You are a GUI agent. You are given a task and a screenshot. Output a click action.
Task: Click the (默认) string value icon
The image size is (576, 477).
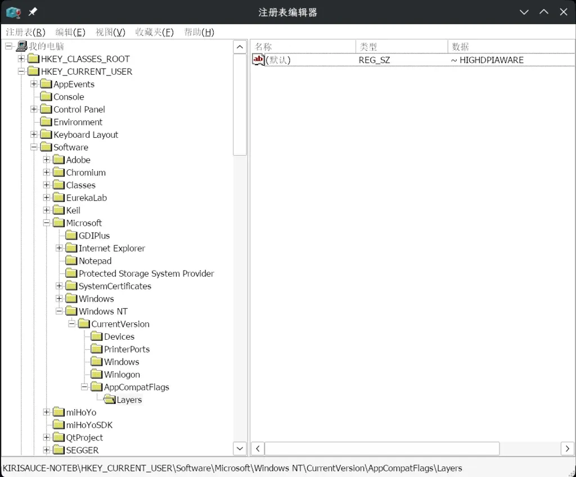tap(259, 60)
